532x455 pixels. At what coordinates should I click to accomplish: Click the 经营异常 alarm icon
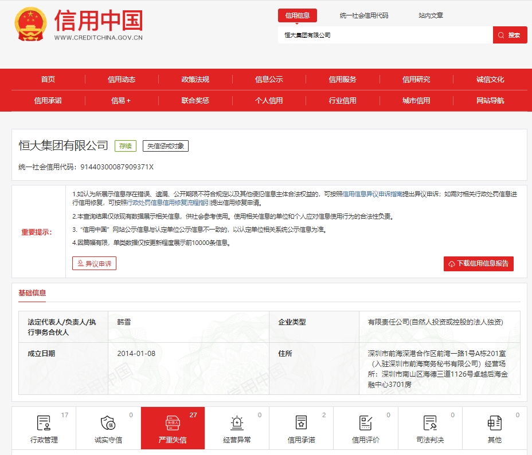tap(237, 424)
